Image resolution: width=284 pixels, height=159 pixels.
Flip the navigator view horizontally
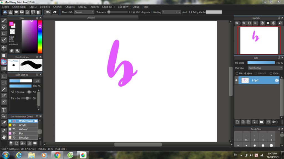(281, 23)
